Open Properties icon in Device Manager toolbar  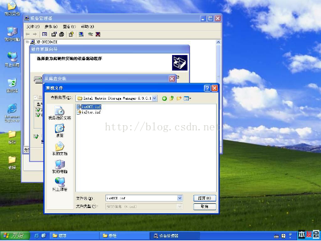coord(54,34)
